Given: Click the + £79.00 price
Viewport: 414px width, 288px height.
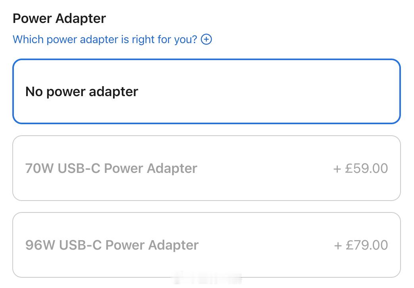Looking at the screenshot, I should click(x=361, y=245).
